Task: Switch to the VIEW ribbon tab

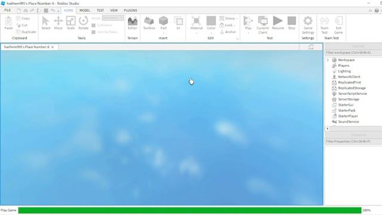Action: 114,11
